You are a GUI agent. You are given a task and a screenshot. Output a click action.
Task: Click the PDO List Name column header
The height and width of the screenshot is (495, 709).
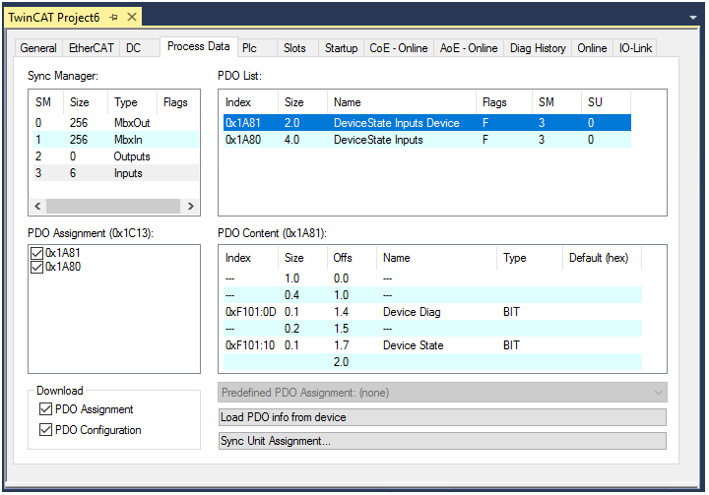[x=402, y=102]
